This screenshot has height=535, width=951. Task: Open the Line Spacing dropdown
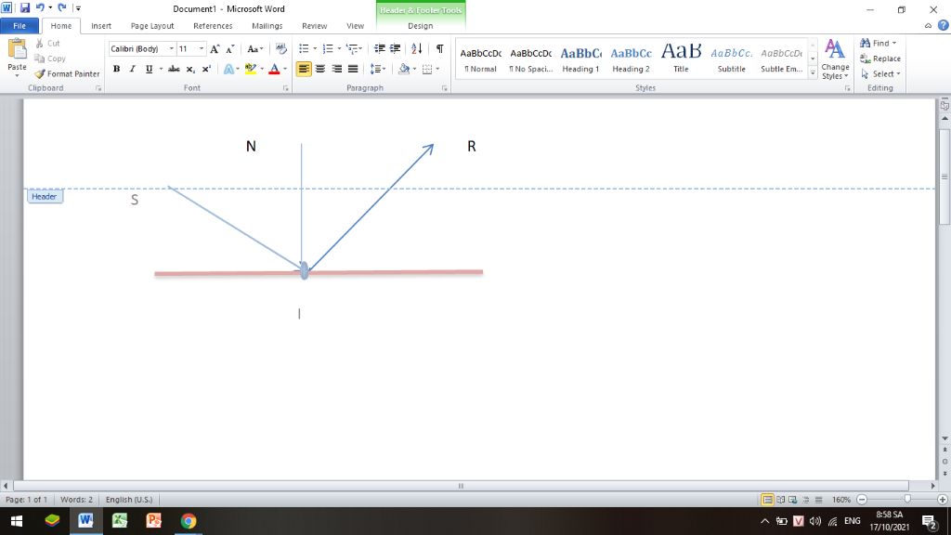point(379,69)
